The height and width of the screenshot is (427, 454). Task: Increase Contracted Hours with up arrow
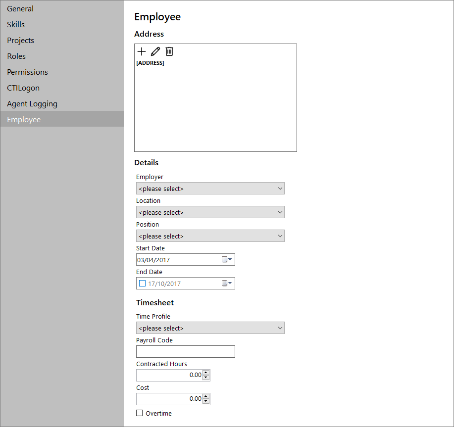point(206,373)
